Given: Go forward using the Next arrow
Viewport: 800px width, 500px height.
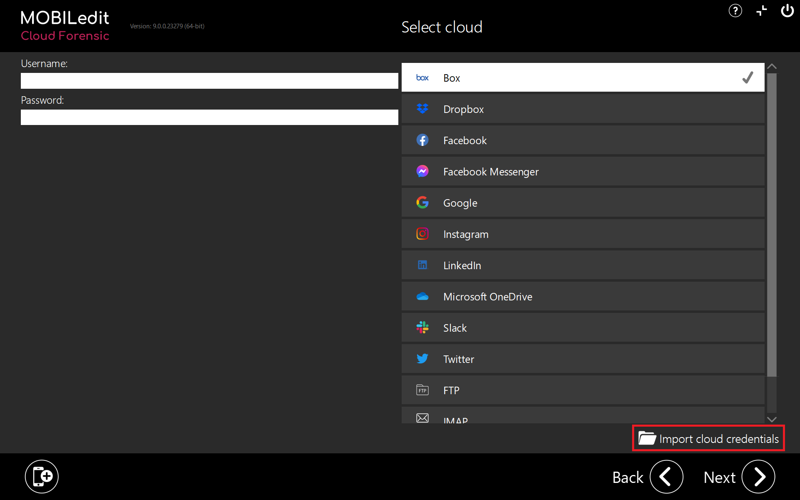Looking at the screenshot, I should click(758, 477).
